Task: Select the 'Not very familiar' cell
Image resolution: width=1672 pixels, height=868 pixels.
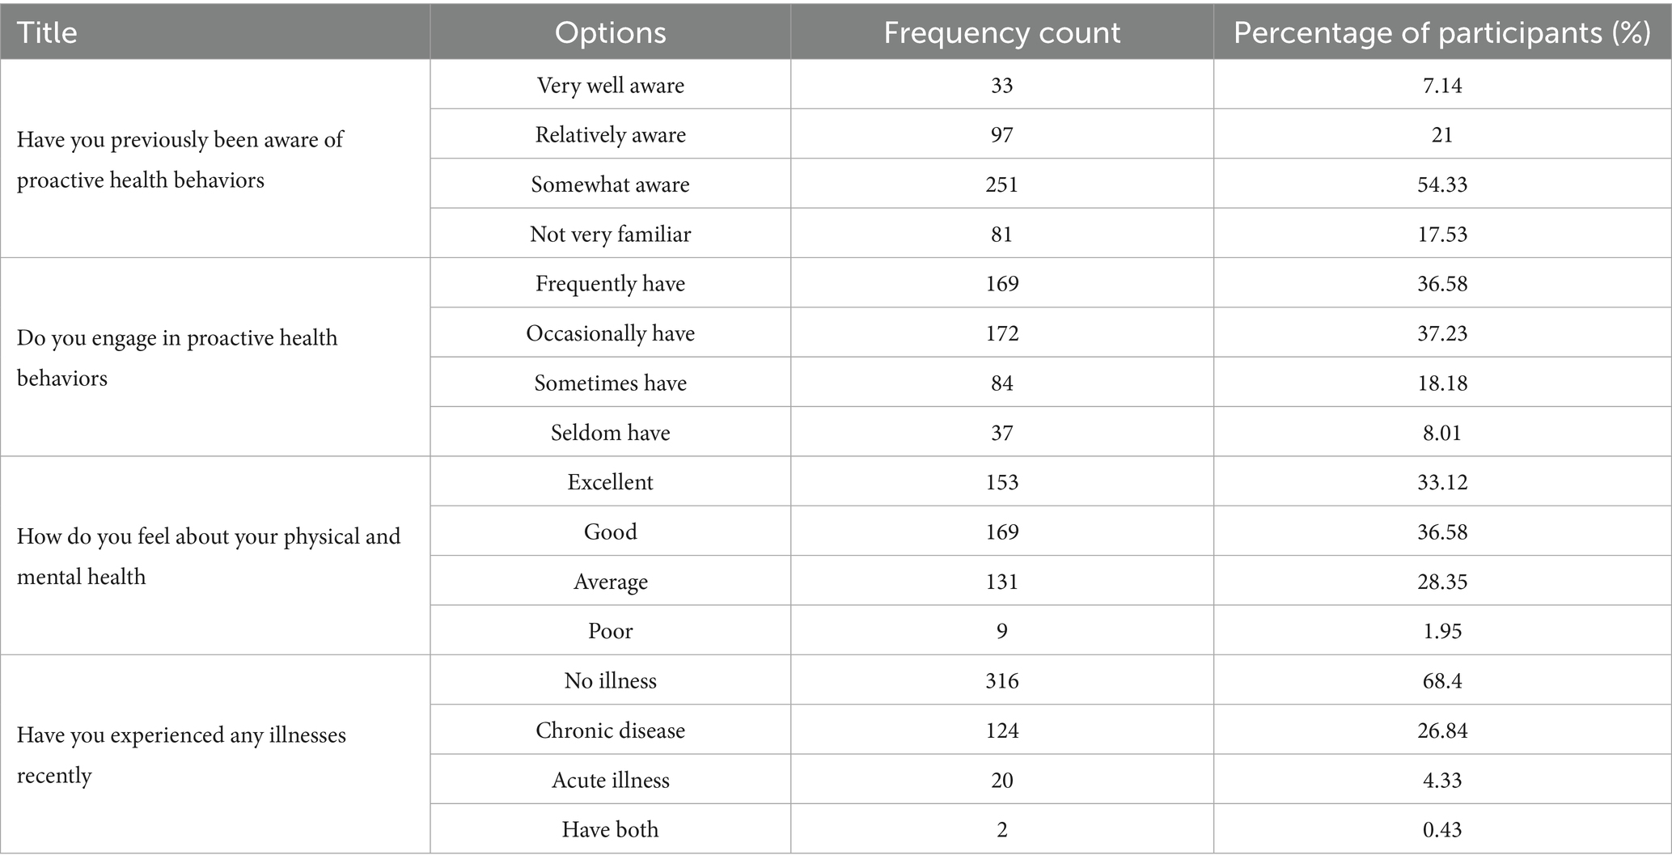Action: pyautogui.click(x=610, y=234)
